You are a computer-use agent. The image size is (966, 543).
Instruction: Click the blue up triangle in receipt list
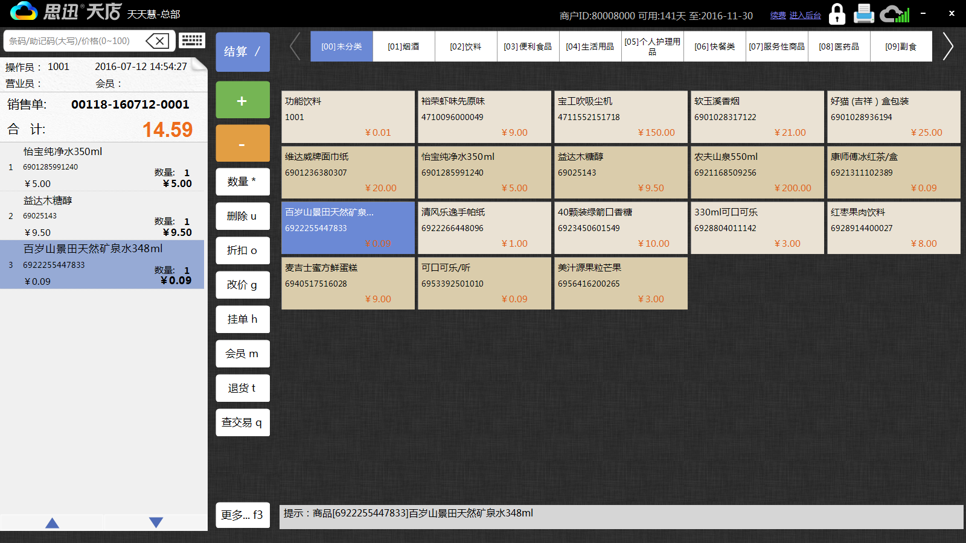pyautogui.click(x=53, y=522)
